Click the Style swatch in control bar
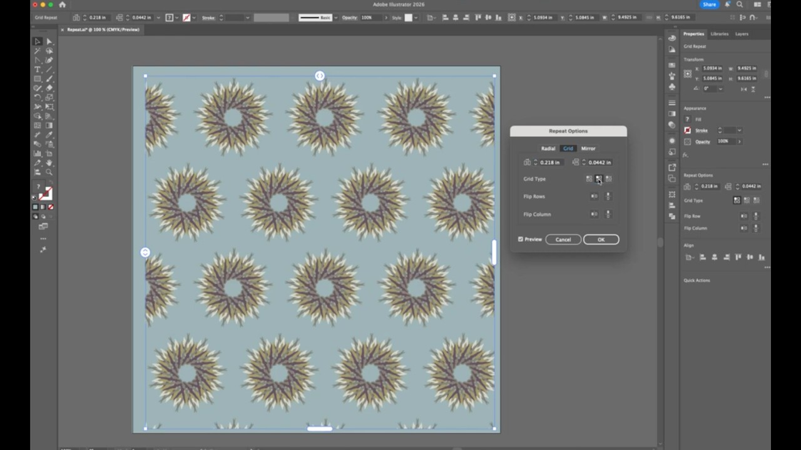The image size is (801, 450). [x=408, y=17]
